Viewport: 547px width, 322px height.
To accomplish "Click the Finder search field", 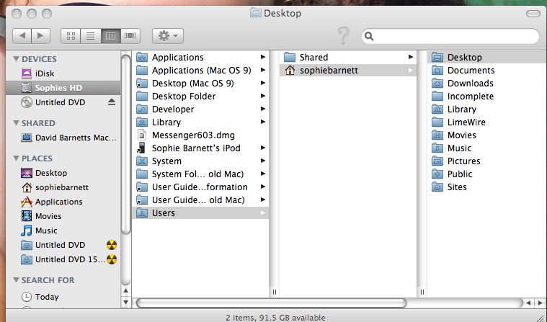I will pos(450,36).
